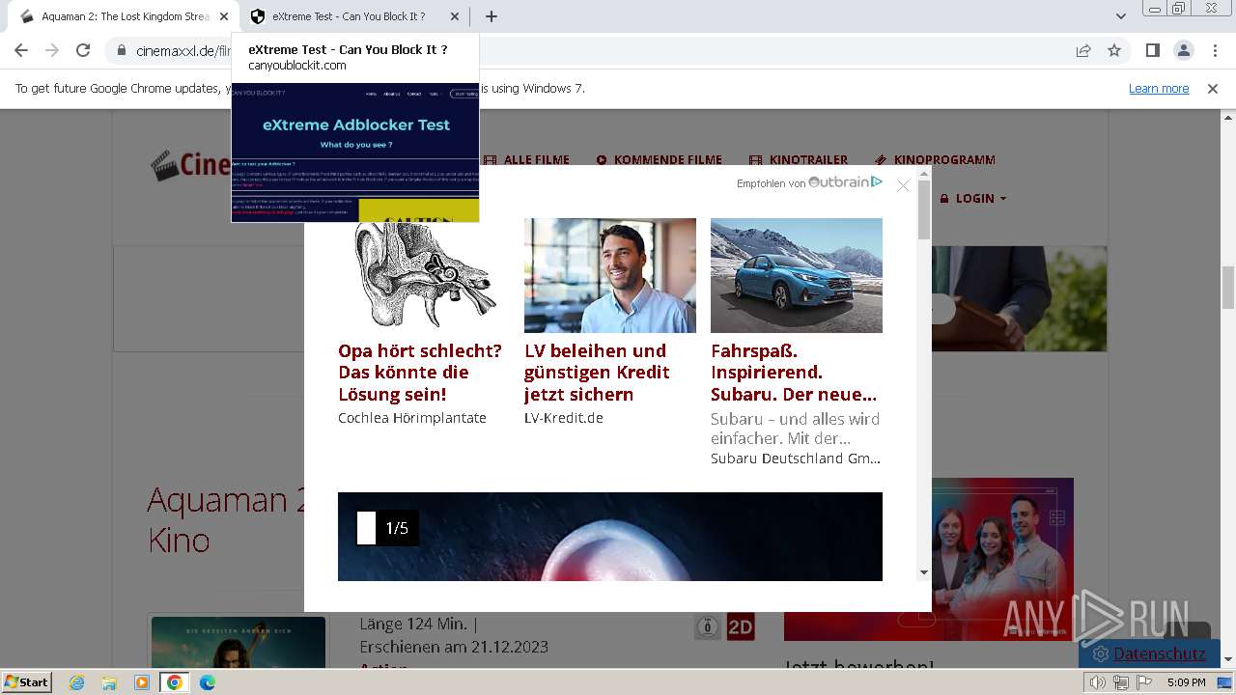This screenshot has width=1236, height=695.
Task: Open smiling man ad thumbnail
Action: (x=610, y=275)
